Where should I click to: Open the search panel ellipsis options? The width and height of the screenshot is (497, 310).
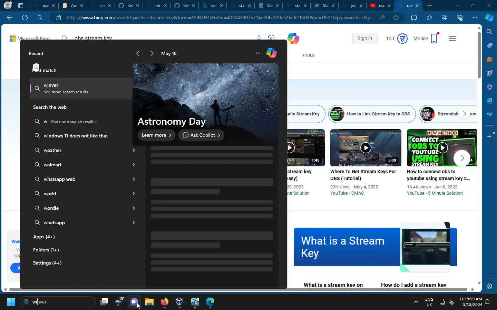pyautogui.click(x=258, y=53)
